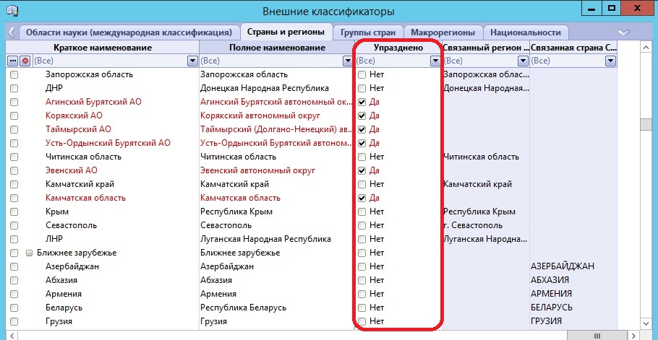The height and width of the screenshot is (340, 658).
Task: Click the horizontal scrollbar thumb
Action: (597, 336)
